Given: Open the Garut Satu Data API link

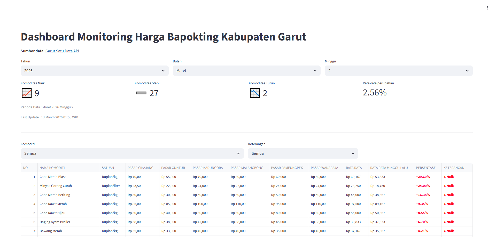Looking at the screenshot, I should coord(62,51).
